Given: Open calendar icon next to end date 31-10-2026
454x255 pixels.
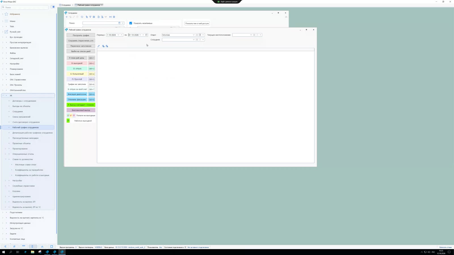Looking at the screenshot, I should coord(146,35).
